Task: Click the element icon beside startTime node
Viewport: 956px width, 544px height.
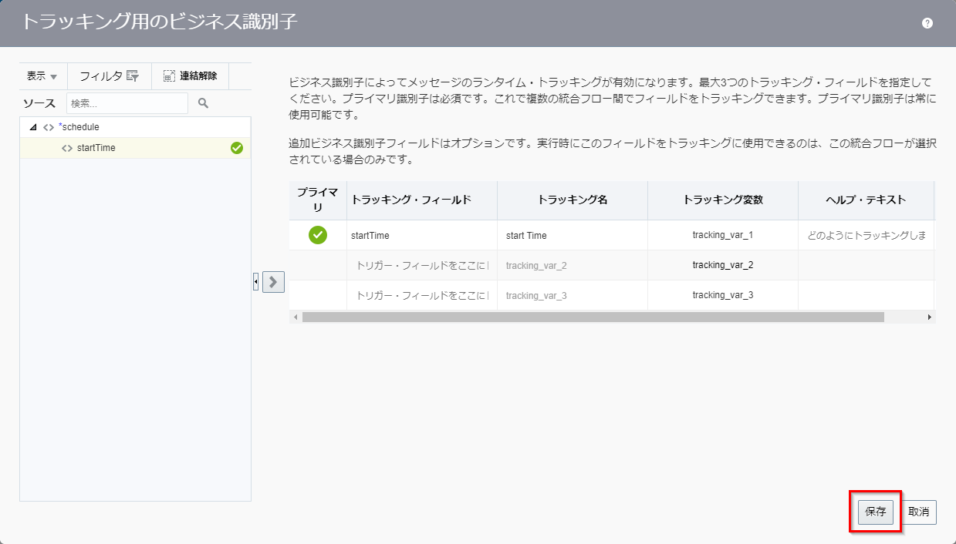Action: tap(67, 148)
